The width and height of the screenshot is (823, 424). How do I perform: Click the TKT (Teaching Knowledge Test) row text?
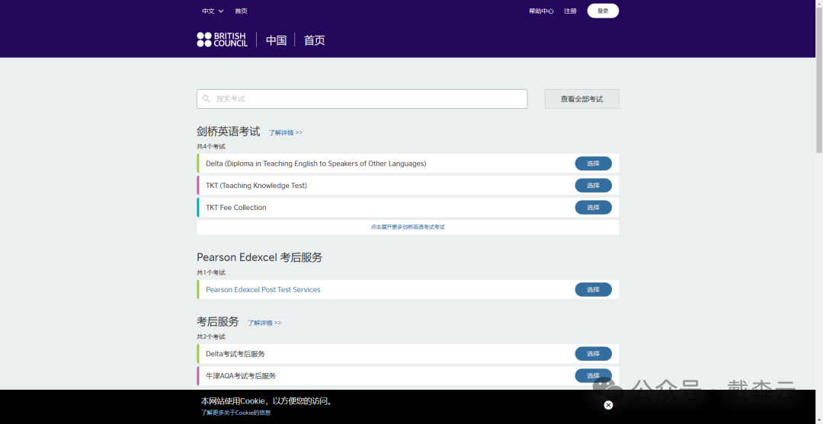[x=256, y=186]
